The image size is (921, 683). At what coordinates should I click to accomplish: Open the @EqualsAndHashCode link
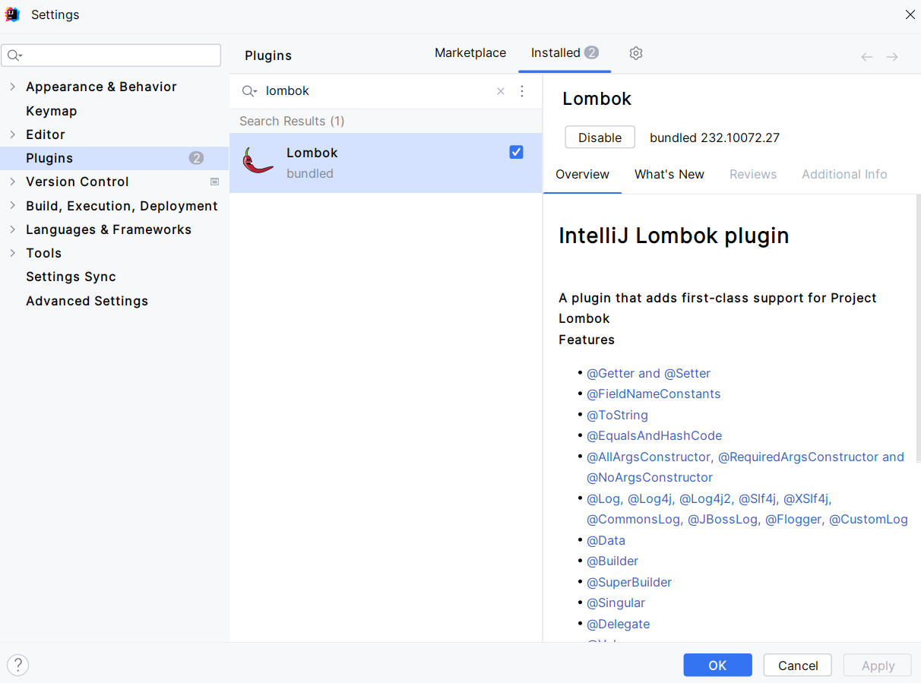[x=654, y=435]
